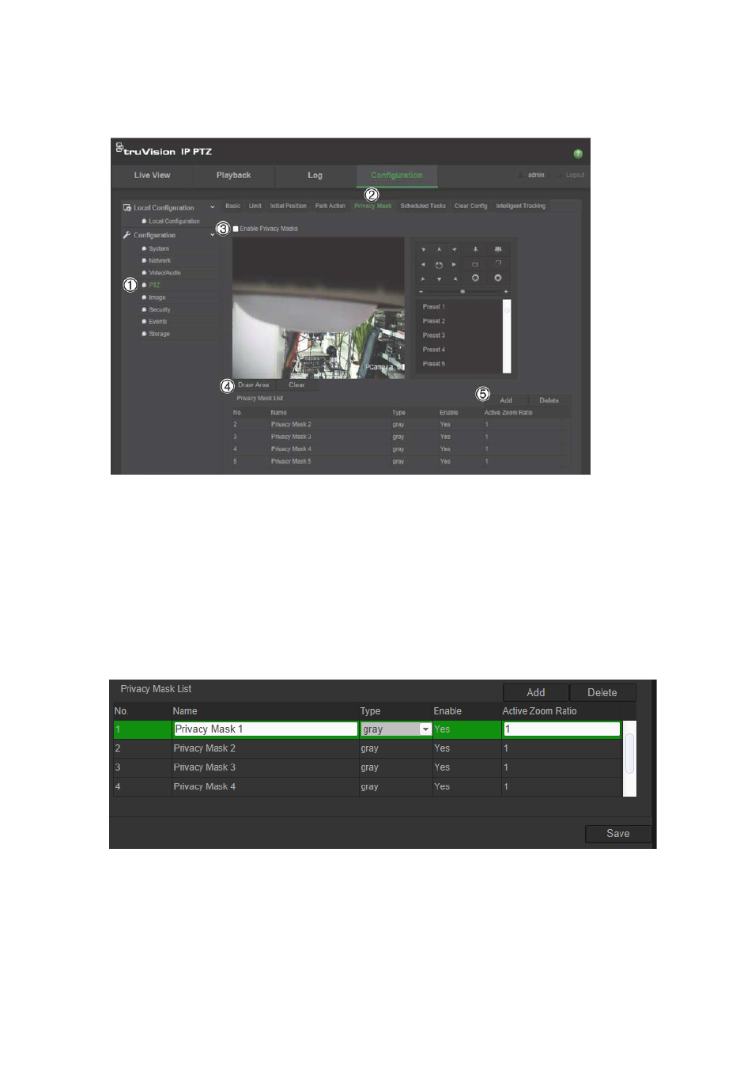Click Add in the enlarged Privacy Mask List

[536, 693]
